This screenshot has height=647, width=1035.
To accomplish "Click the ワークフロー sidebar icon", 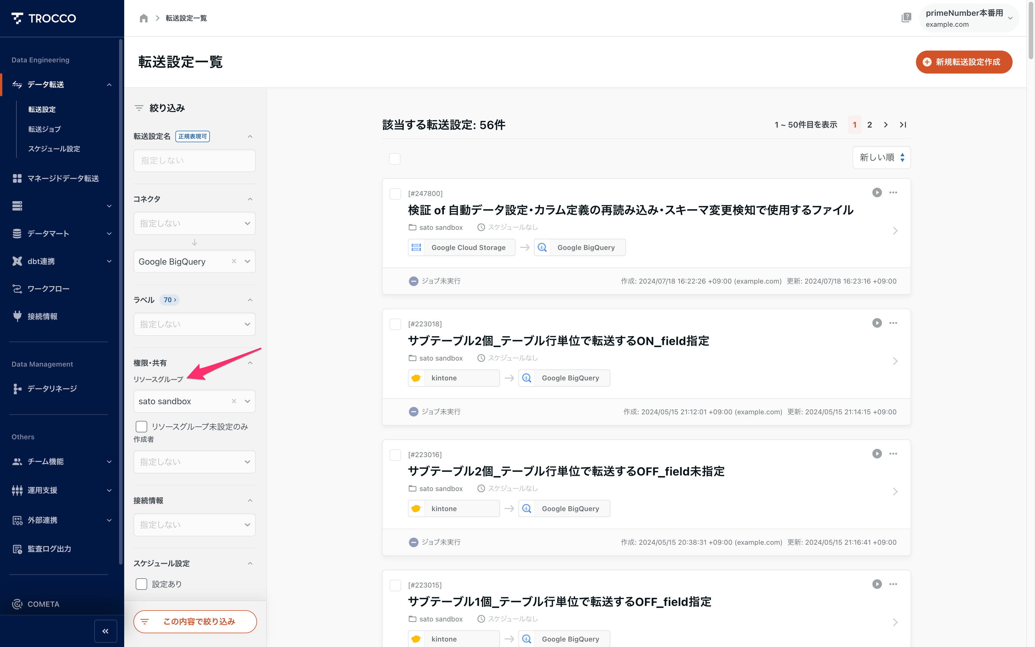I will [x=16, y=288].
